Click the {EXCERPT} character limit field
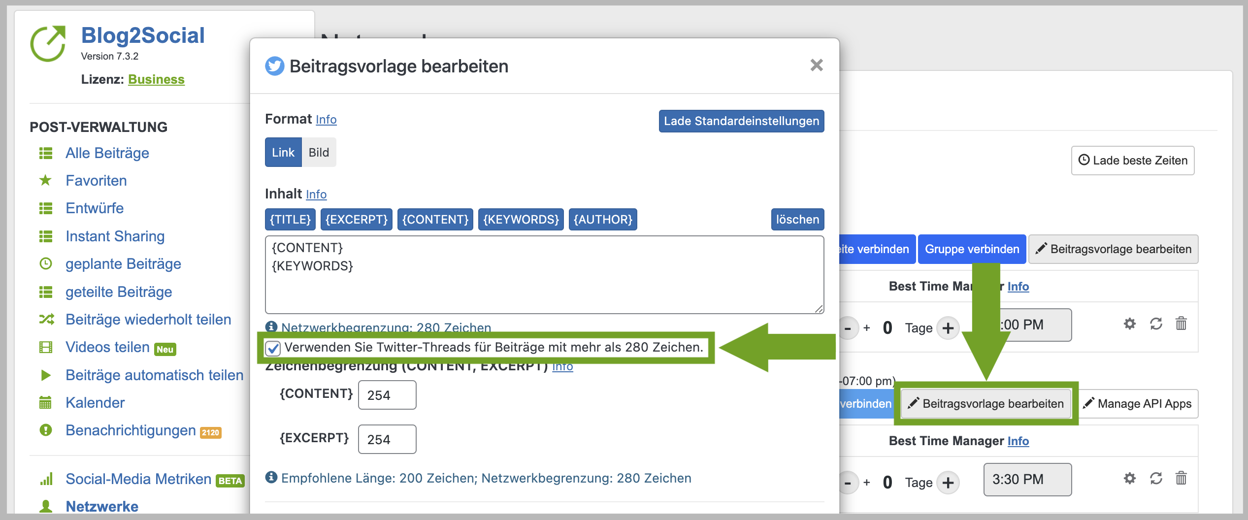Viewport: 1248px width, 520px height. [387, 439]
